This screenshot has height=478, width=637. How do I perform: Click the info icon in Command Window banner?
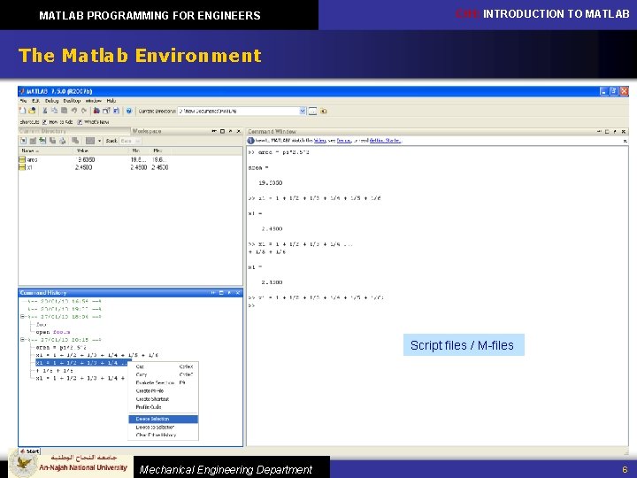250,141
